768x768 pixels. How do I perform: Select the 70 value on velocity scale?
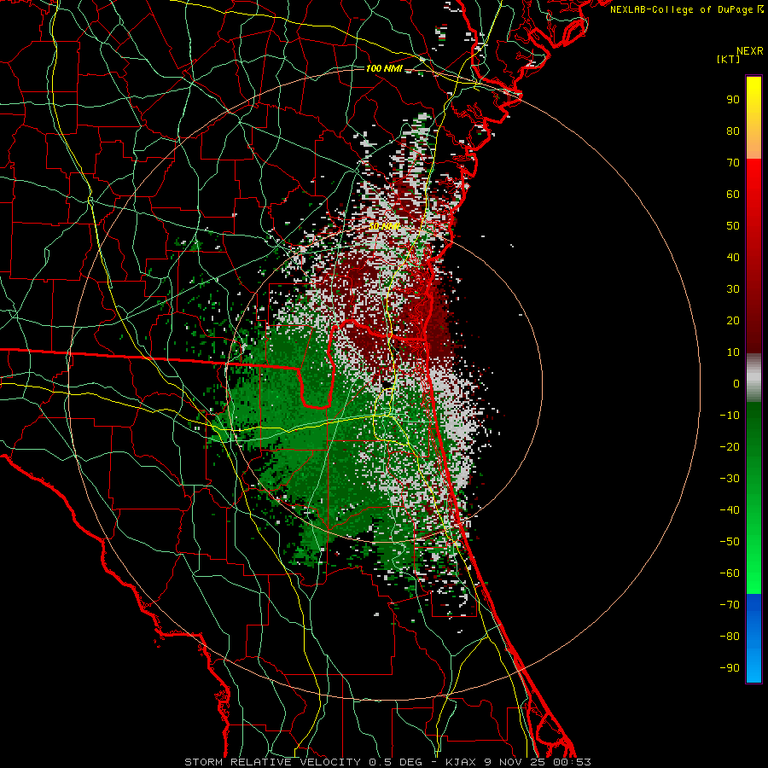click(x=733, y=163)
